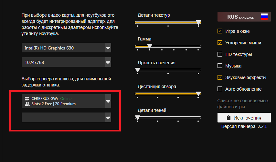This screenshot has width=276, height=162.
Task: Open the RUS language selector
Action: (x=244, y=17)
